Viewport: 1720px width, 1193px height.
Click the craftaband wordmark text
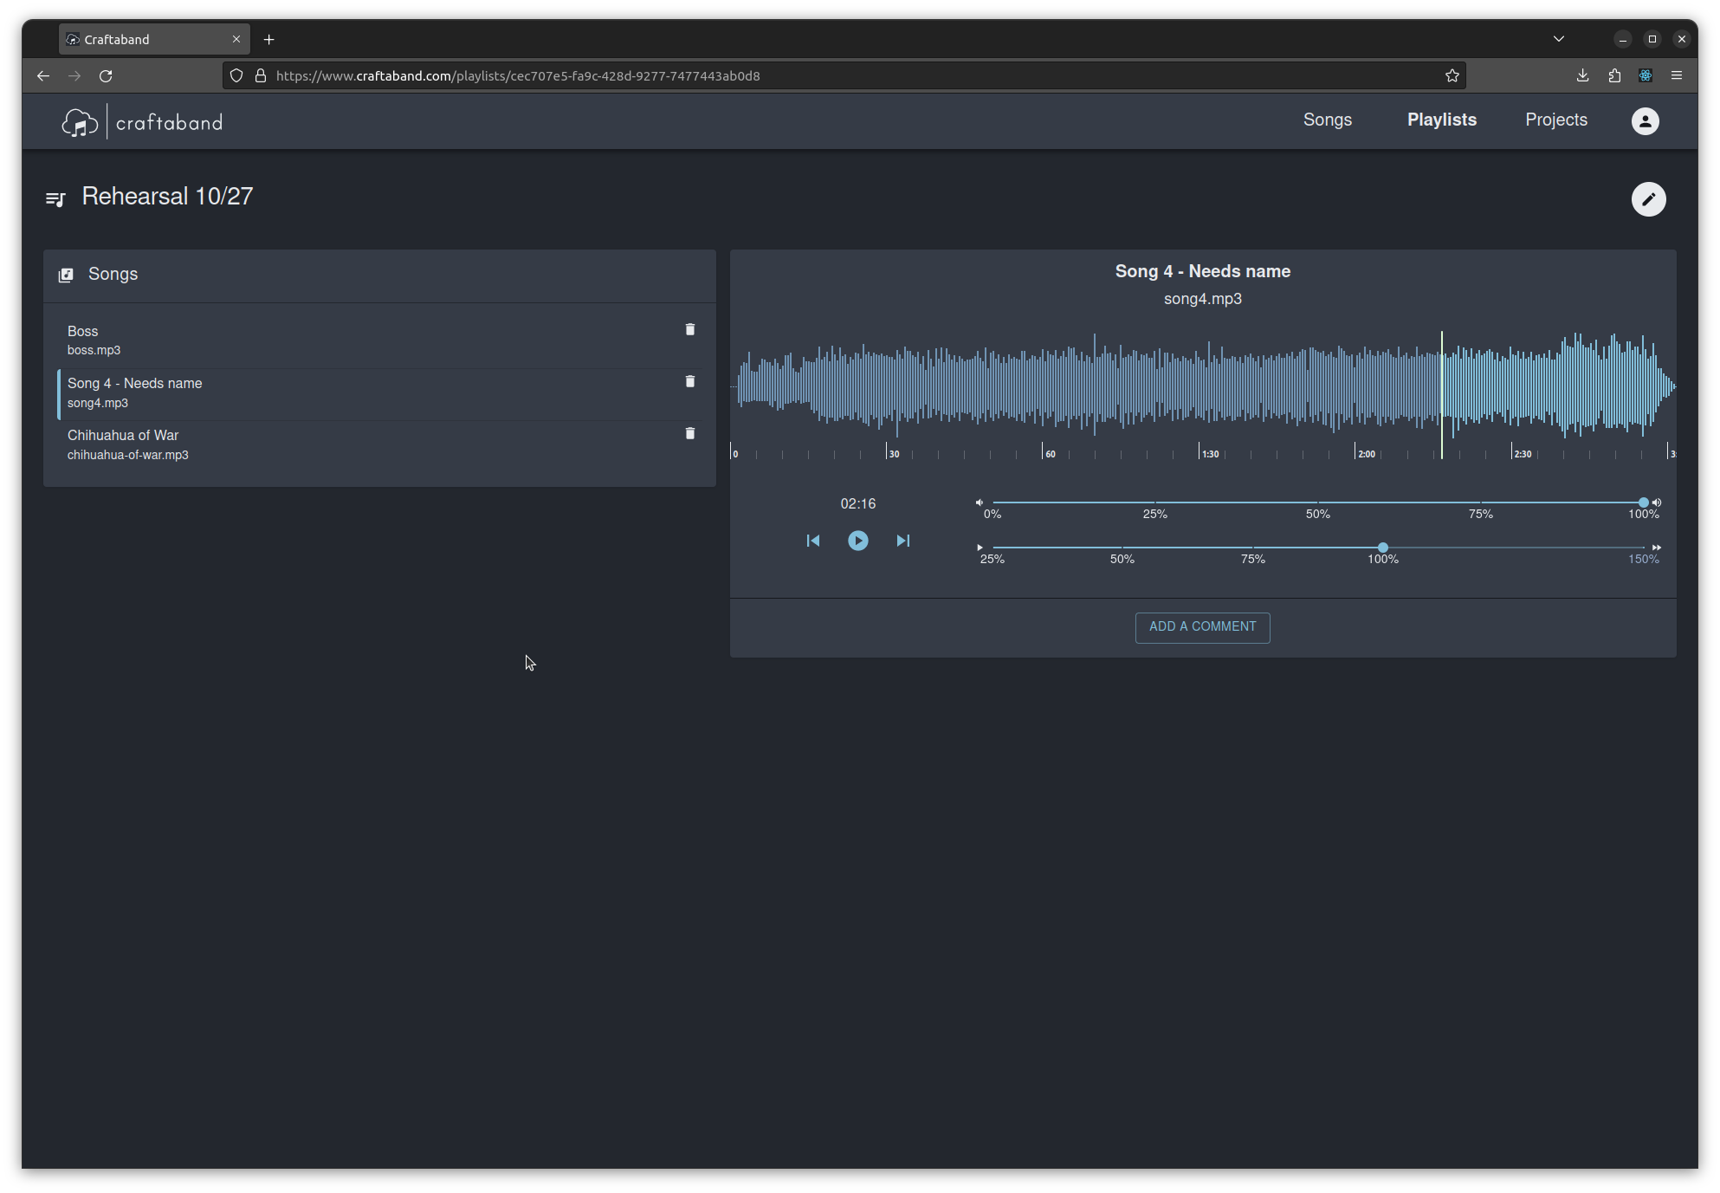coord(169,123)
